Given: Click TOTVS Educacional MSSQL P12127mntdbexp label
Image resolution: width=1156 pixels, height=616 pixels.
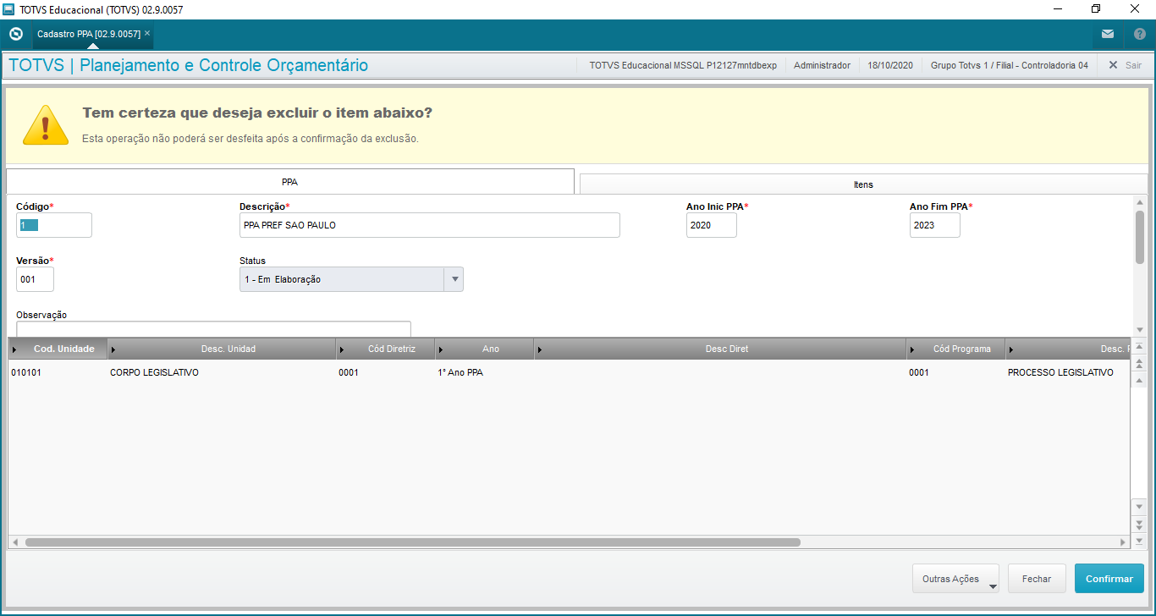Looking at the screenshot, I should tap(683, 65).
